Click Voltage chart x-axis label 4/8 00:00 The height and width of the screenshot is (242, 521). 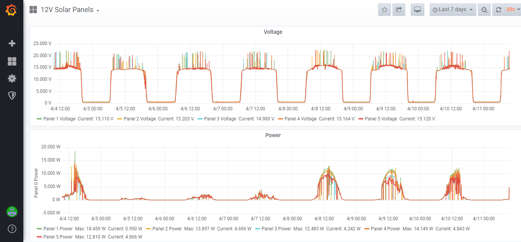click(288, 109)
